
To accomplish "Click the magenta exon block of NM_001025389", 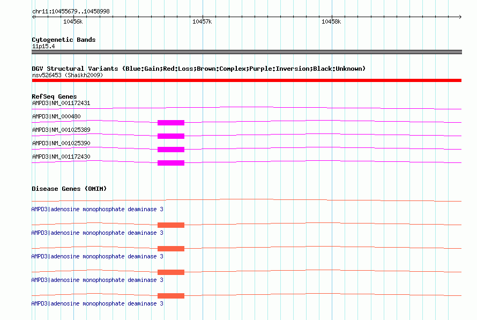I will (171, 136).
